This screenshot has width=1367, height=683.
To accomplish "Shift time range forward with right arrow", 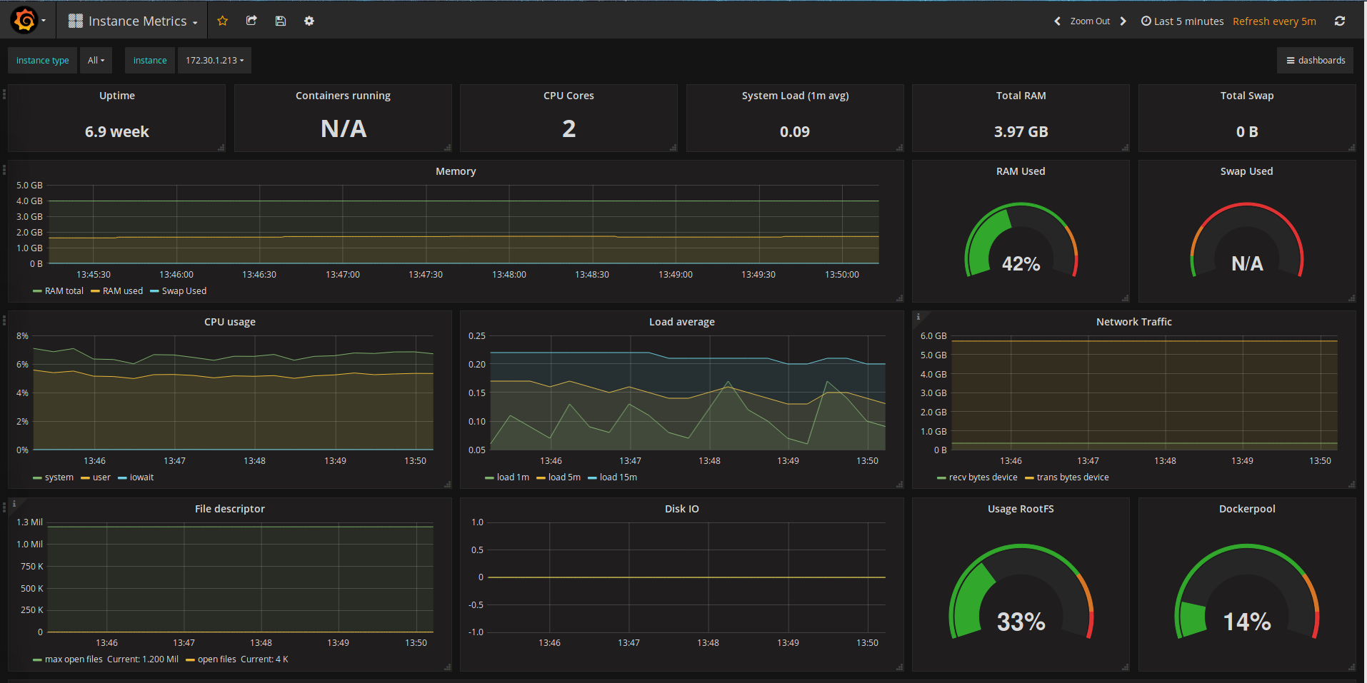I will coord(1123,21).
